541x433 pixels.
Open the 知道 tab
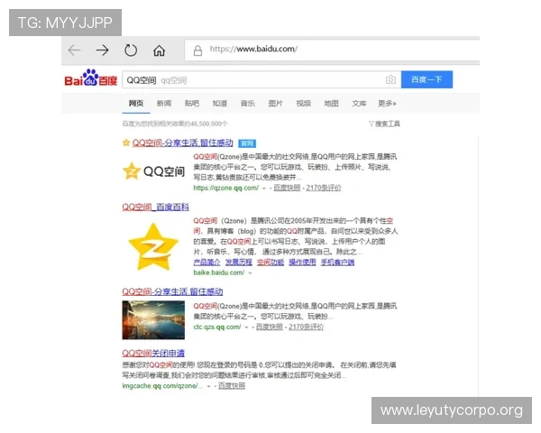coord(219,103)
